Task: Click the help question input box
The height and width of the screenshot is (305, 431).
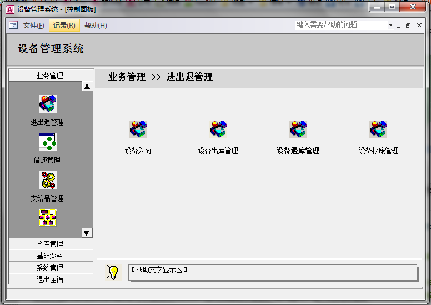Action: (x=342, y=25)
